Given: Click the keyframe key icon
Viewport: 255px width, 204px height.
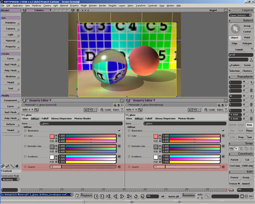Looking at the screenshot, I should (207, 196).
